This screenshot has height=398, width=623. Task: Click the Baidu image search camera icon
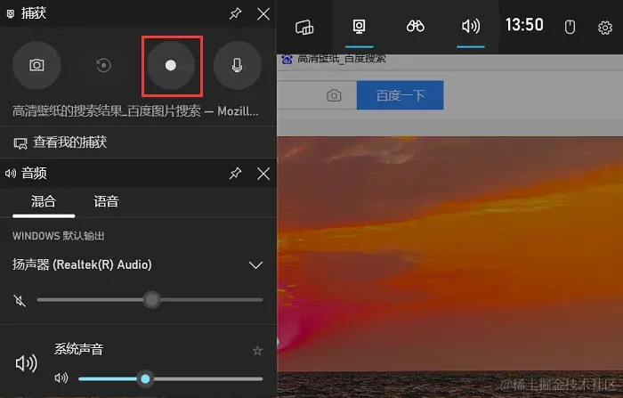click(334, 95)
